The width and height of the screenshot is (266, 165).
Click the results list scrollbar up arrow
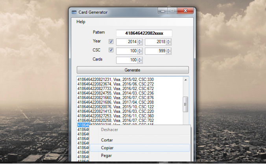[186, 80]
